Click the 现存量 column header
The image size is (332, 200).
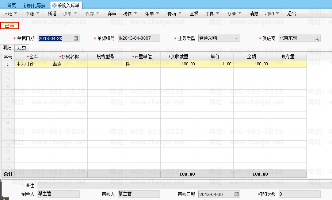tap(288, 56)
